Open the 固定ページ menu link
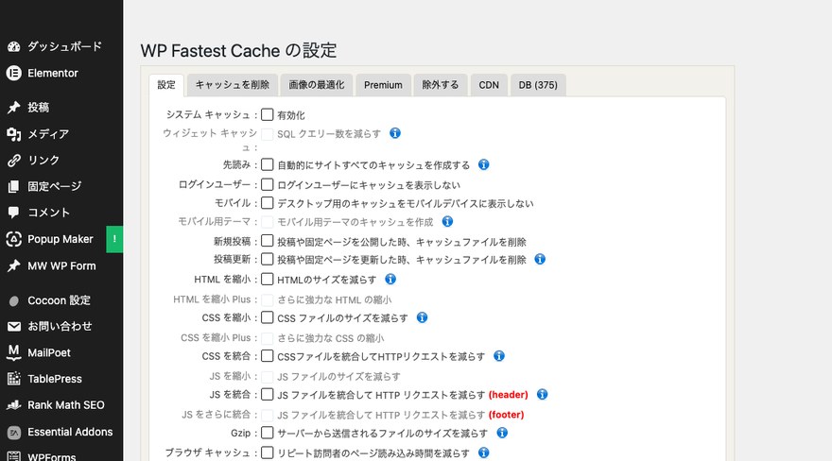 pyautogui.click(x=55, y=186)
